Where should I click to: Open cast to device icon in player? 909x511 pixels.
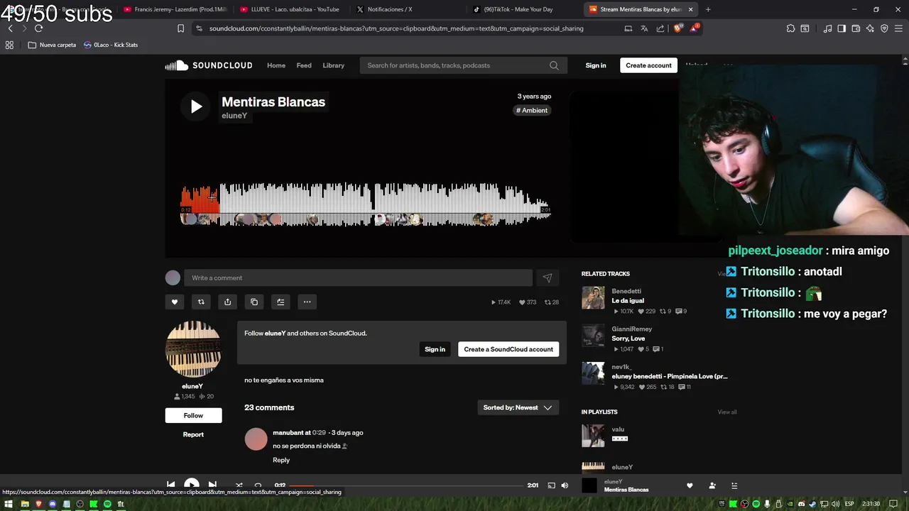551,485
